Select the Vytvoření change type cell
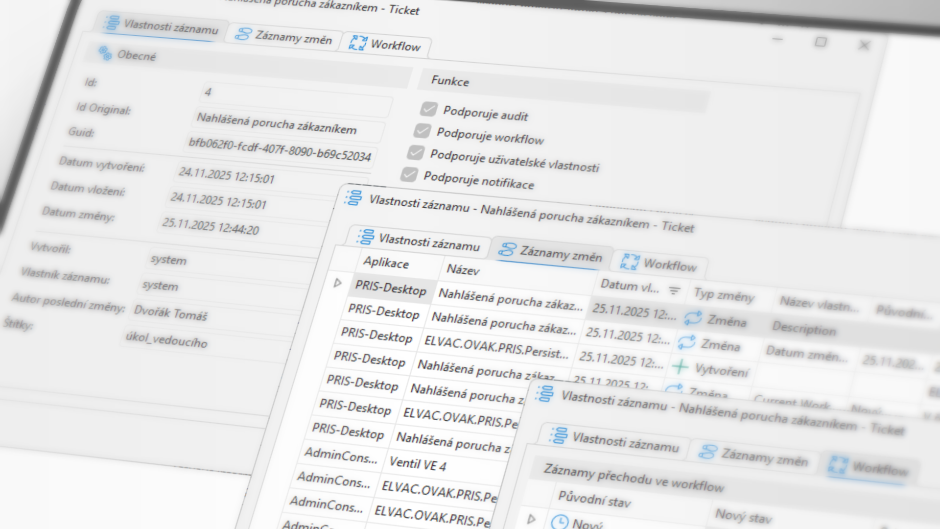The height and width of the screenshot is (529, 940). tap(711, 369)
